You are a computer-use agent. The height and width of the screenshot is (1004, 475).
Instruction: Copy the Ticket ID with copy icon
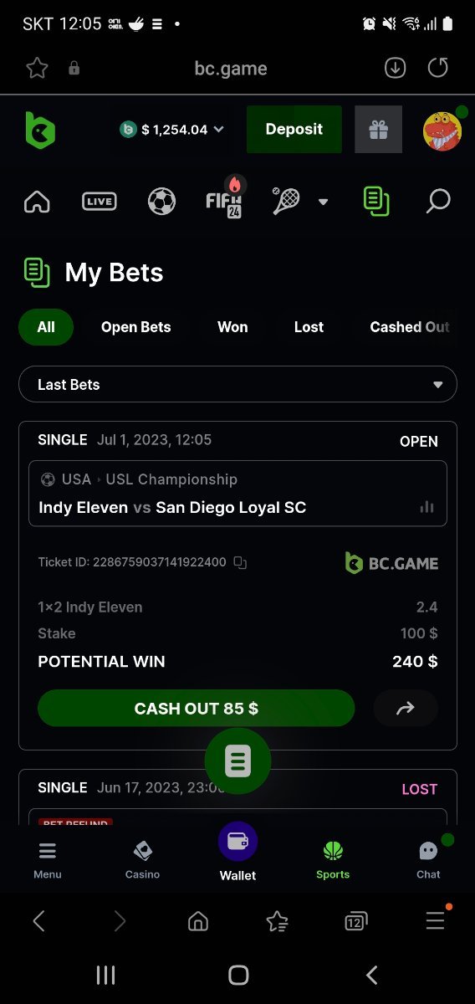pyautogui.click(x=240, y=562)
